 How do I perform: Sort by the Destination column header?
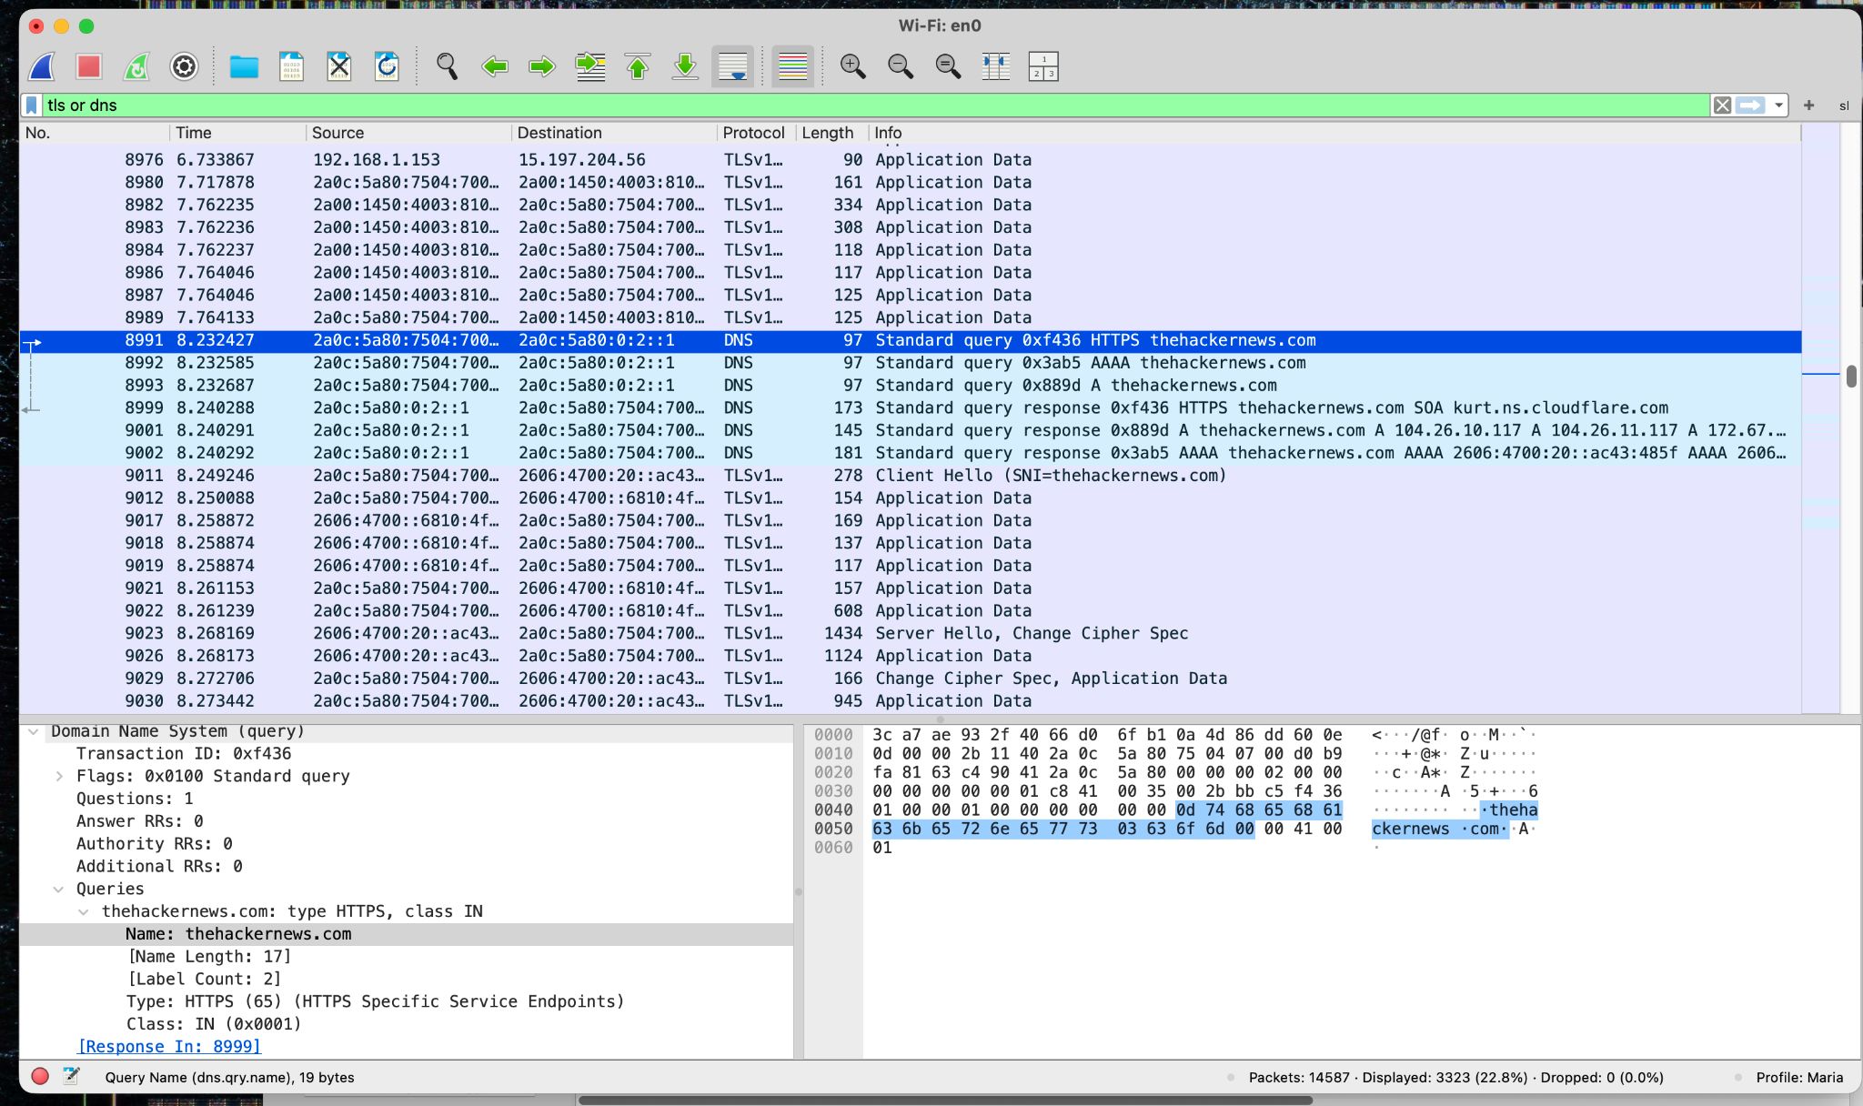[615, 133]
